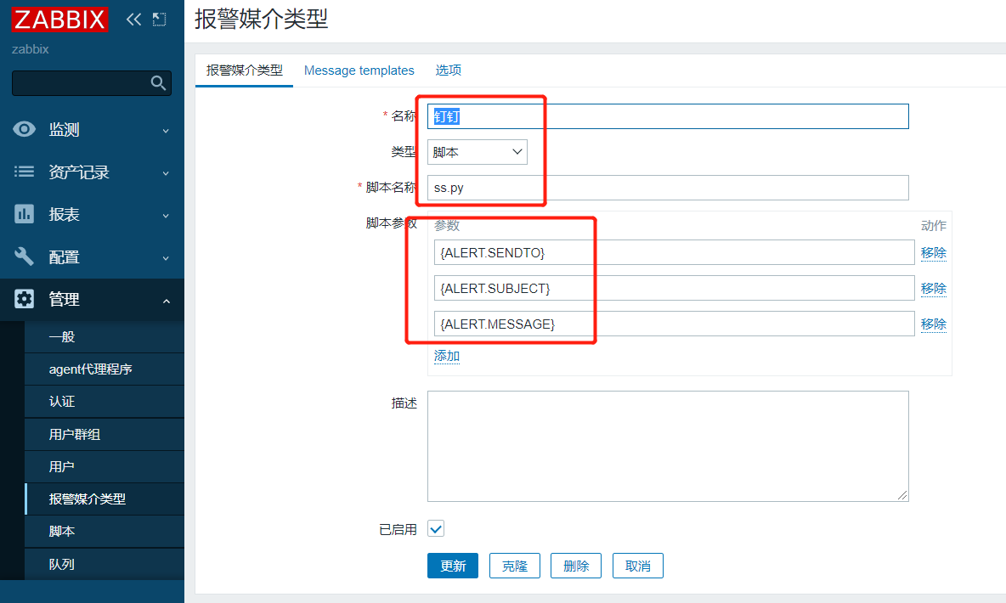Remove the {ALERT.MESSAGE} parameter
This screenshot has width=1006, height=603.
coord(934,324)
